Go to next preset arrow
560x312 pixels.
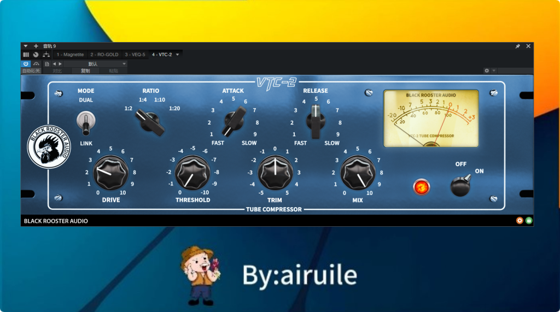[x=60, y=64]
